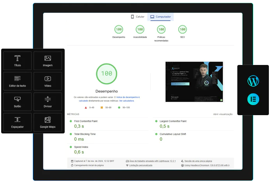Click the orange square 50–89 legend icon
The width and height of the screenshot is (272, 184).
[102, 107]
